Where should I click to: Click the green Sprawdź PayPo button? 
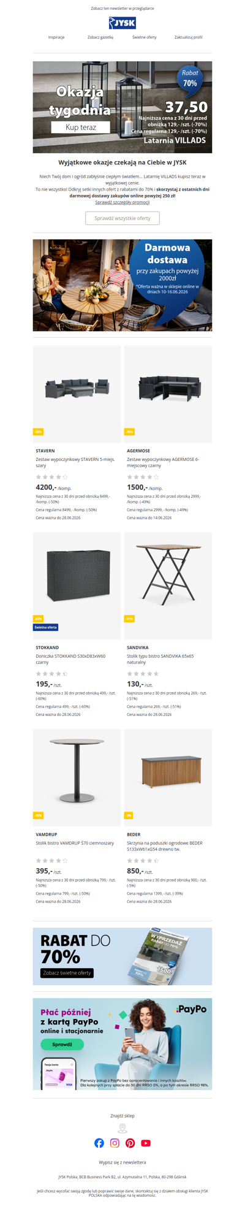(x=62, y=1044)
